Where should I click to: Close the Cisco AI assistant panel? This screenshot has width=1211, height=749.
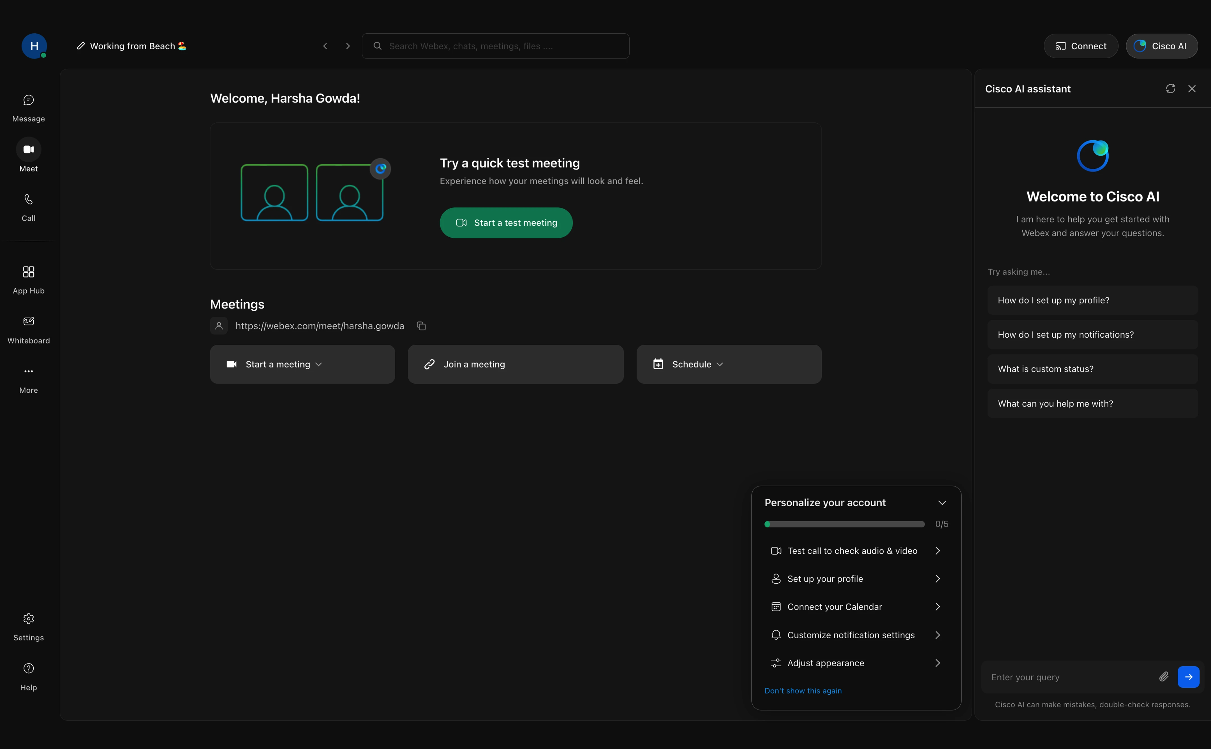[1192, 89]
